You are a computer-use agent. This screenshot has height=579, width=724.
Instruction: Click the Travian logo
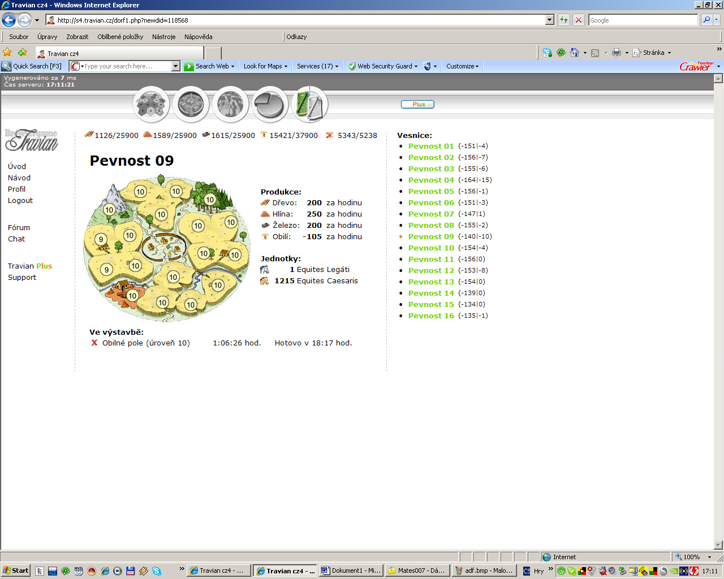pos(32,140)
